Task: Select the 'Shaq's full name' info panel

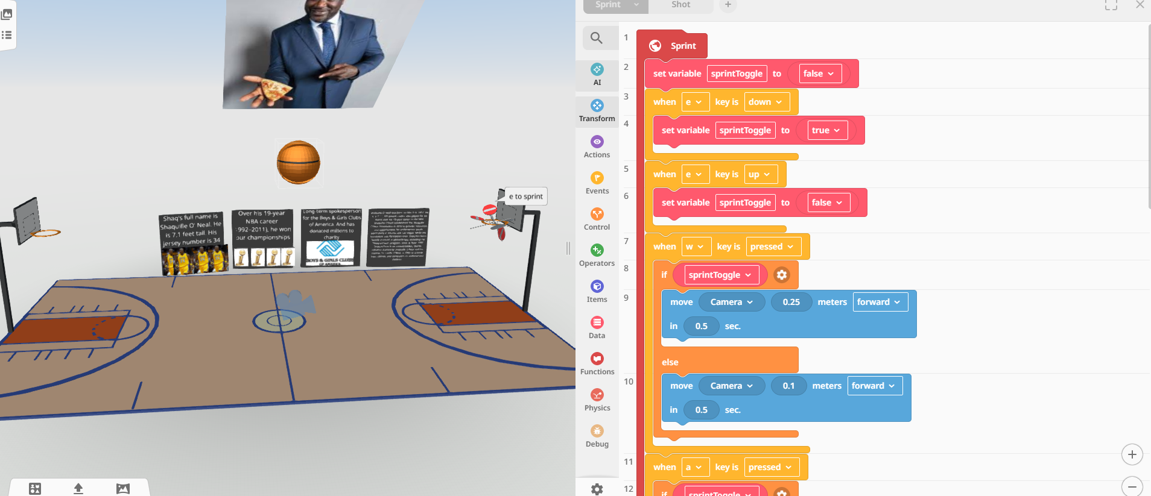Action: (x=193, y=243)
